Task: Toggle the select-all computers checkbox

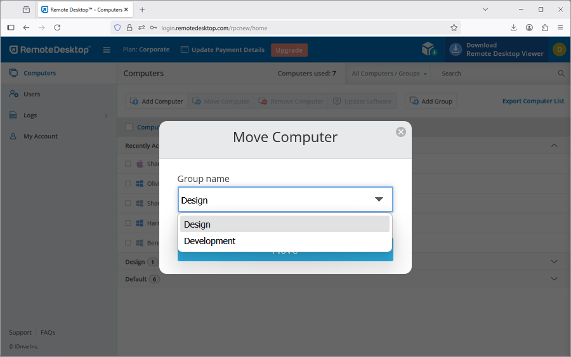Action: pos(129,127)
